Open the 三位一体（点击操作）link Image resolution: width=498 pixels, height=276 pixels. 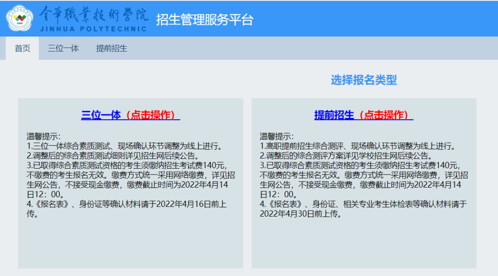coord(130,115)
